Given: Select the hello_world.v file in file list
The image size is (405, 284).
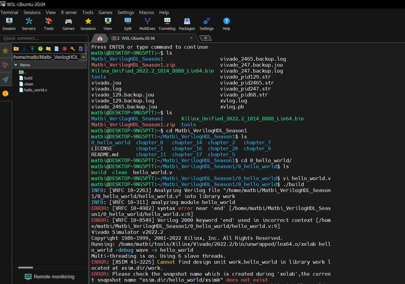Looking at the screenshot, I should (x=35, y=90).
